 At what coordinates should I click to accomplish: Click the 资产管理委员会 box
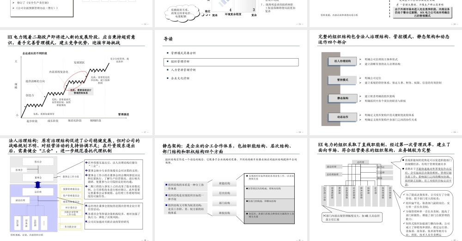coord(71,195)
